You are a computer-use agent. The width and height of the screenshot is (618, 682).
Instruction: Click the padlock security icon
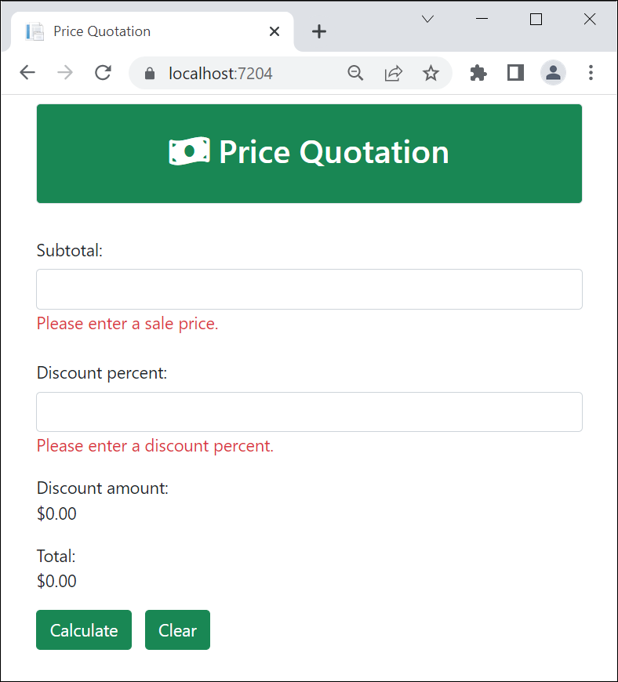pos(149,72)
